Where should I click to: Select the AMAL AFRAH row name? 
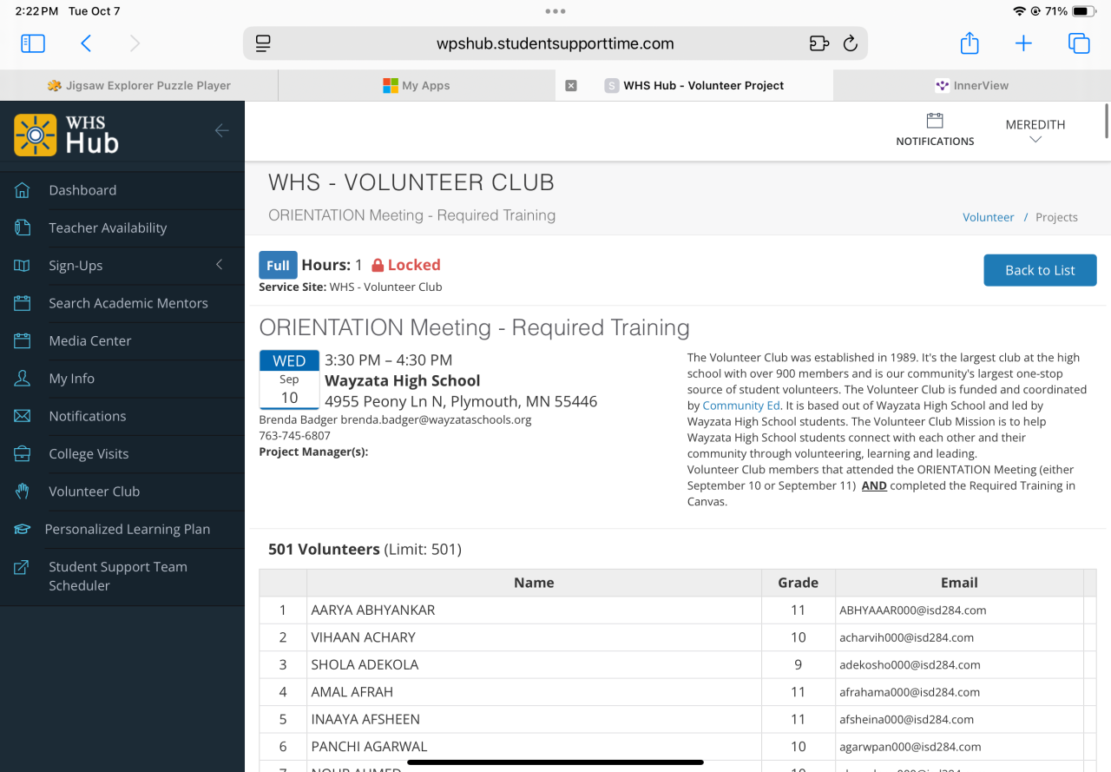352,692
